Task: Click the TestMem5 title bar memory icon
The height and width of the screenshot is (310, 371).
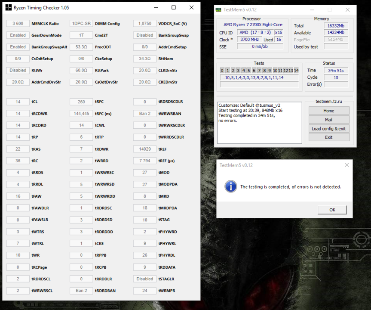Action: point(218,10)
